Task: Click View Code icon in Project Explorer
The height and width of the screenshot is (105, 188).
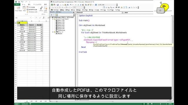Action: tap(51, 15)
